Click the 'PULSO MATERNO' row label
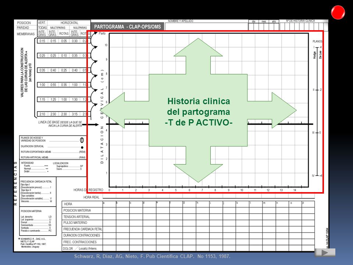The image size is (353, 265). (75, 223)
